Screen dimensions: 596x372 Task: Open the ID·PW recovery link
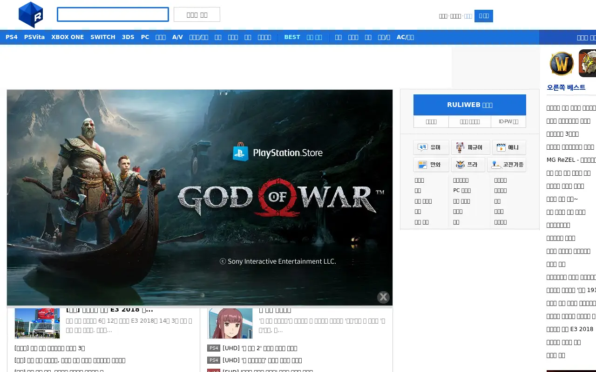[x=508, y=122]
